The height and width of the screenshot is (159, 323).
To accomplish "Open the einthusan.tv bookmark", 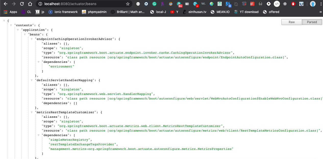I will [x=195, y=12].
